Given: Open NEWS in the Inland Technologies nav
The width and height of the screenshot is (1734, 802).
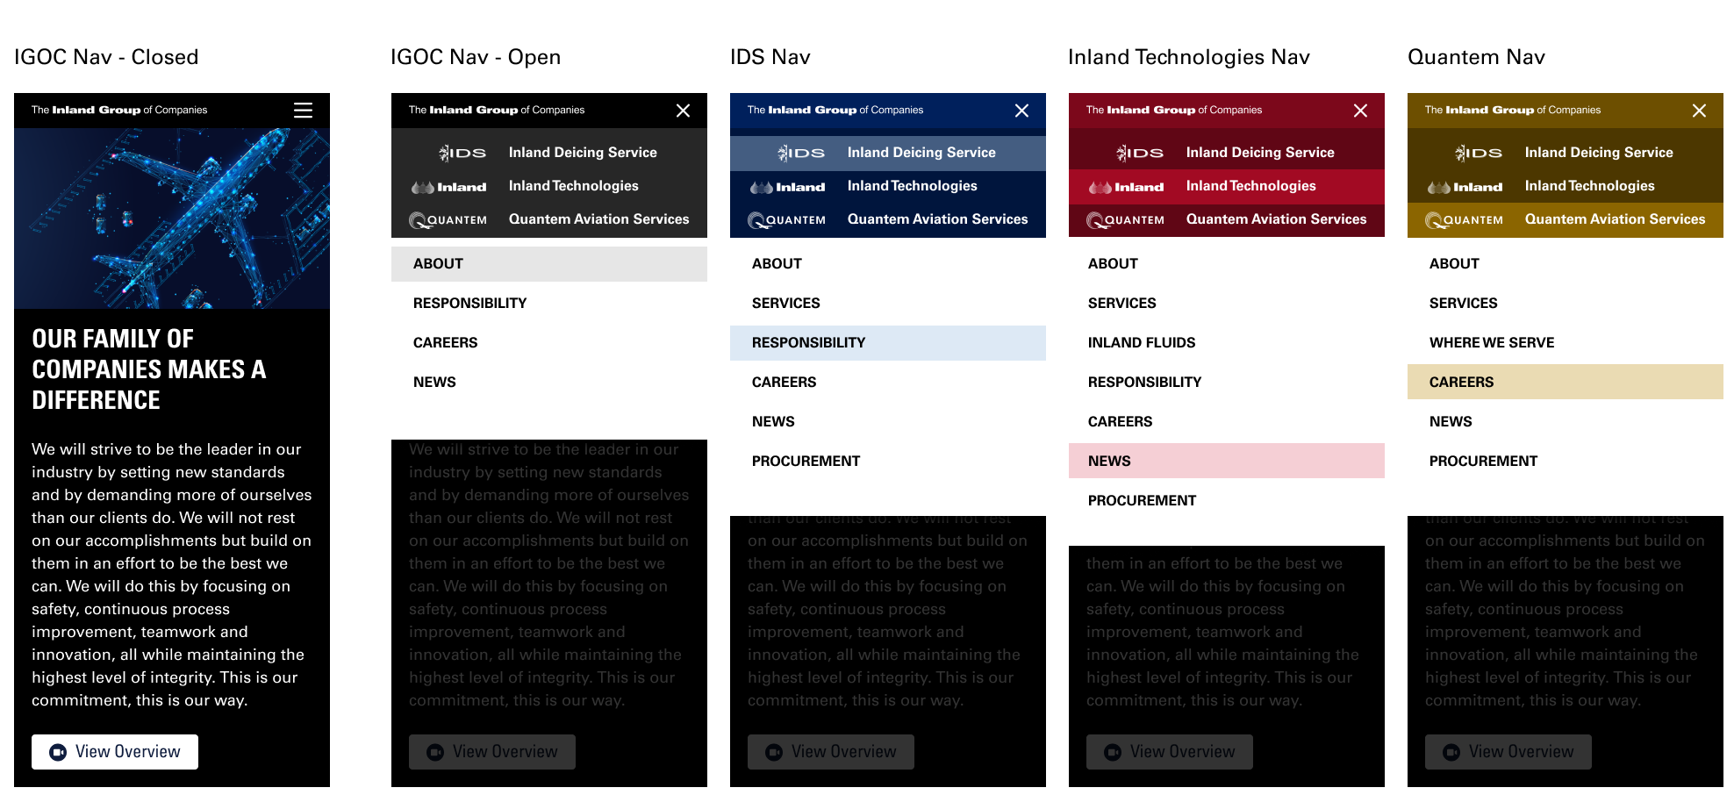Looking at the screenshot, I should 1109,462.
